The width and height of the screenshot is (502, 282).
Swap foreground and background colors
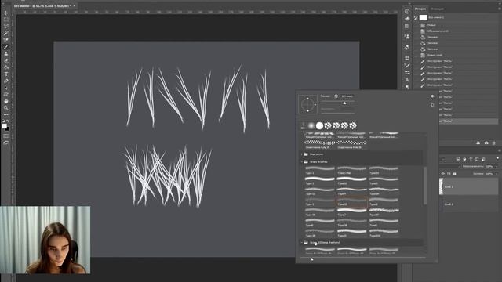tap(8, 121)
